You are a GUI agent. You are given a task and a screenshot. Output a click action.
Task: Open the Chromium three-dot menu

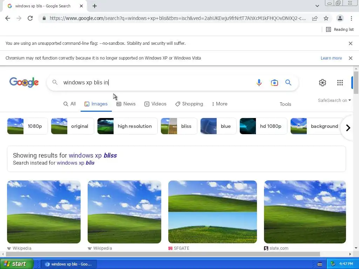coord(351,18)
